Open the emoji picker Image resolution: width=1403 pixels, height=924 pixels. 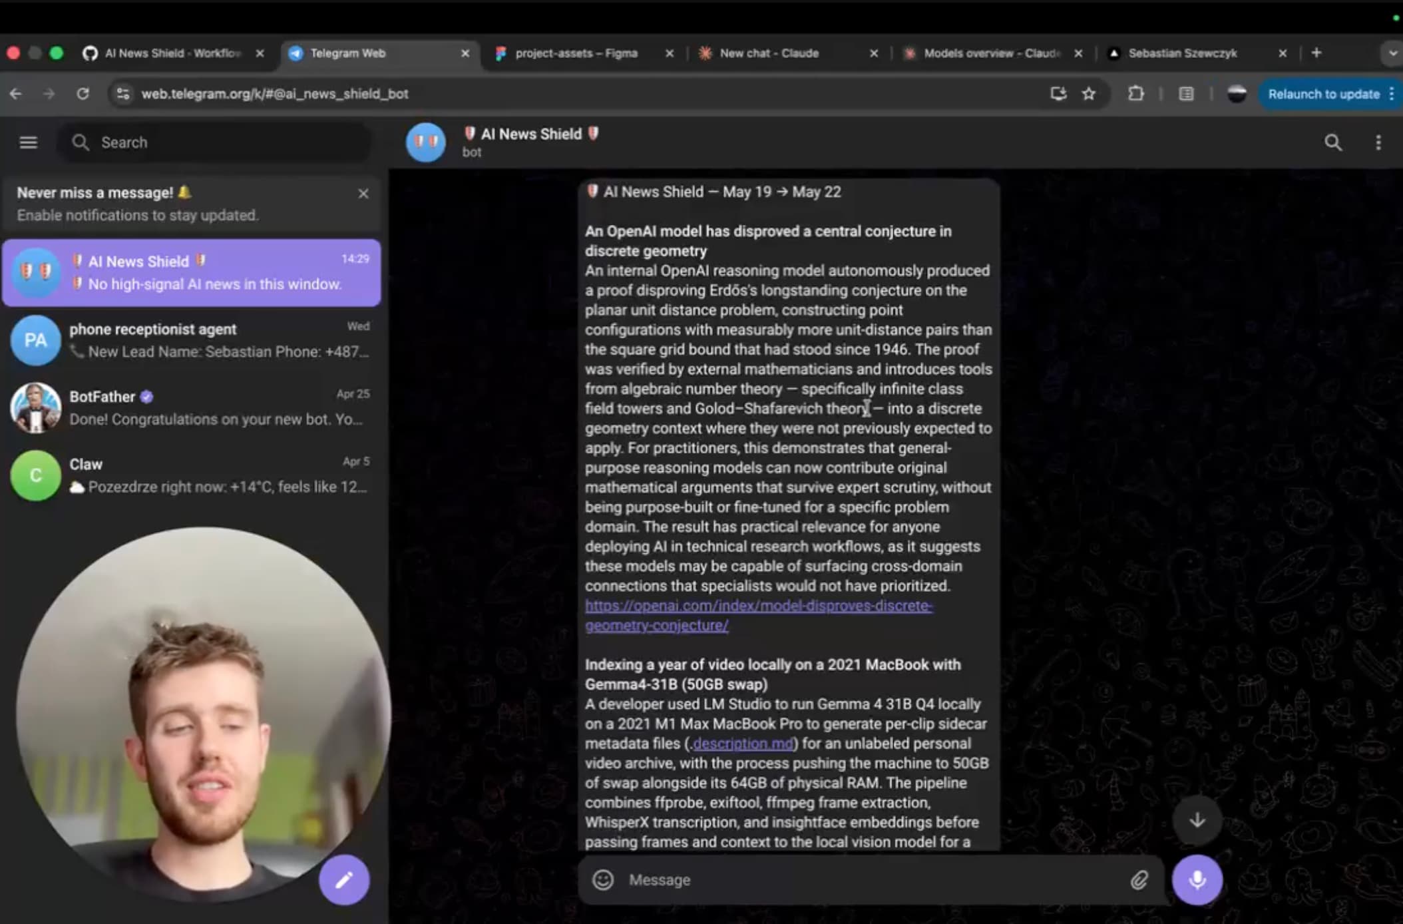click(x=603, y=880)
